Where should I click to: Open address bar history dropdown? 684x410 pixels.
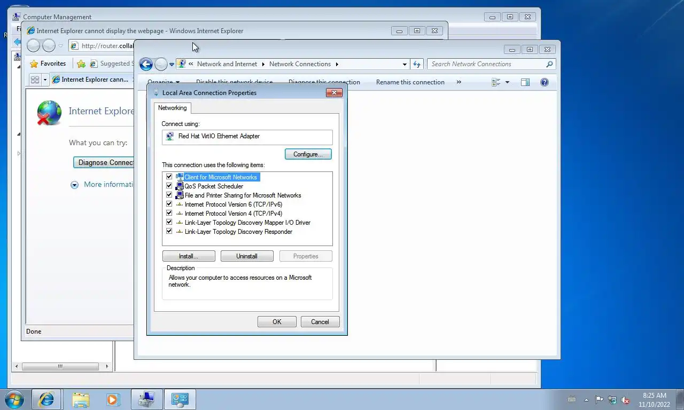pyautogui.click(x=405, y=64)
